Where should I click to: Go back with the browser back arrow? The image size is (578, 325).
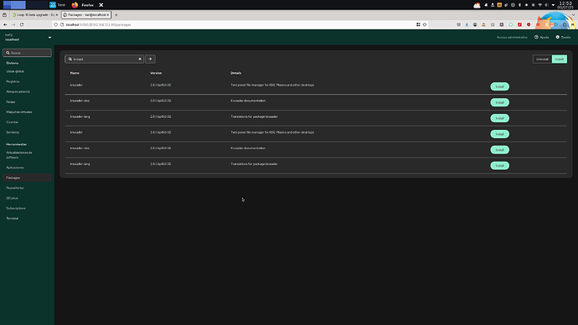5,24
